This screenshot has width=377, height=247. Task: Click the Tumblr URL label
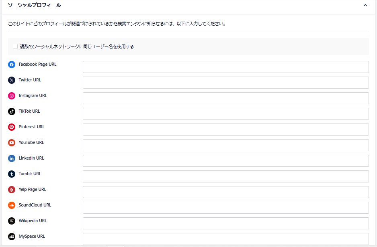30,174
